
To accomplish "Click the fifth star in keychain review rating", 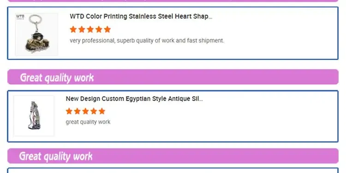I will coord(107,30).
